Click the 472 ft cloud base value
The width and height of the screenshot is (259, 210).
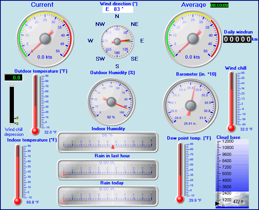238,202
